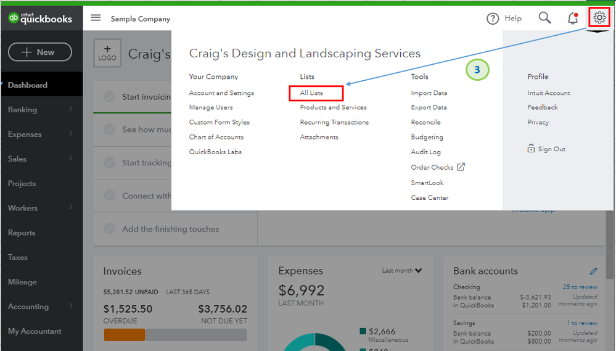Expand the Sales sidebar submenu
The width and height of the screenshot is (616, 351).
coord(71,159)
